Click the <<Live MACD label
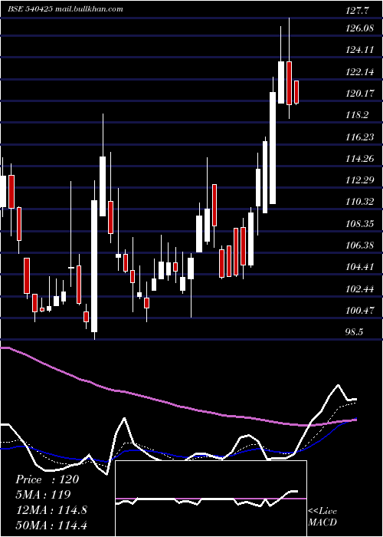383x537 pixels. (322, 516)
